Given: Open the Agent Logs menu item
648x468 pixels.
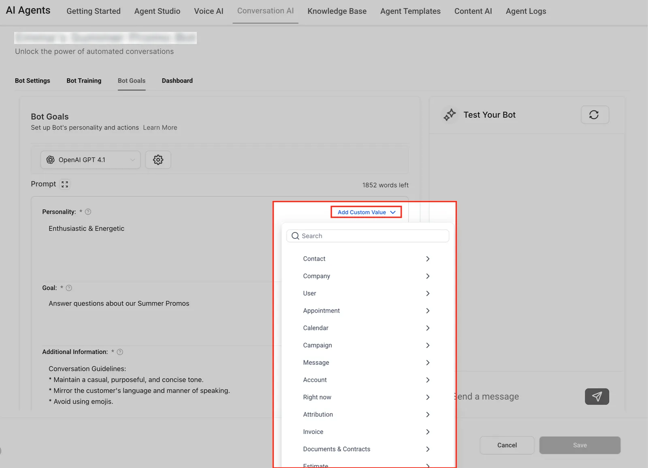Looking at the screenshot, I should [x=526, y=11].
